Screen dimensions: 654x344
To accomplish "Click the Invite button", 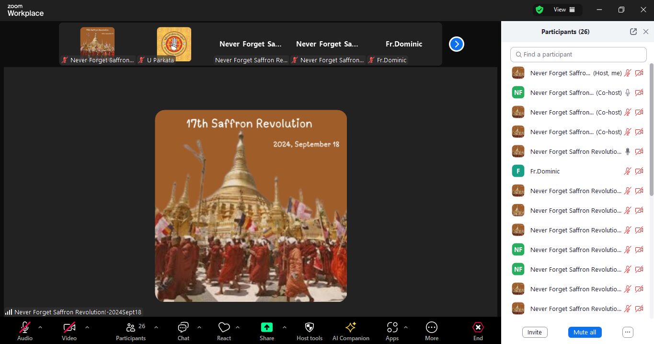I will pyautogui.click(x=534, y=332).
